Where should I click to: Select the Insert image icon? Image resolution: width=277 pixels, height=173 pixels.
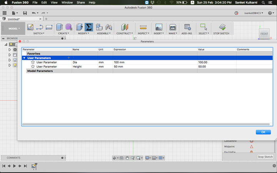click(x=159, y=27)
